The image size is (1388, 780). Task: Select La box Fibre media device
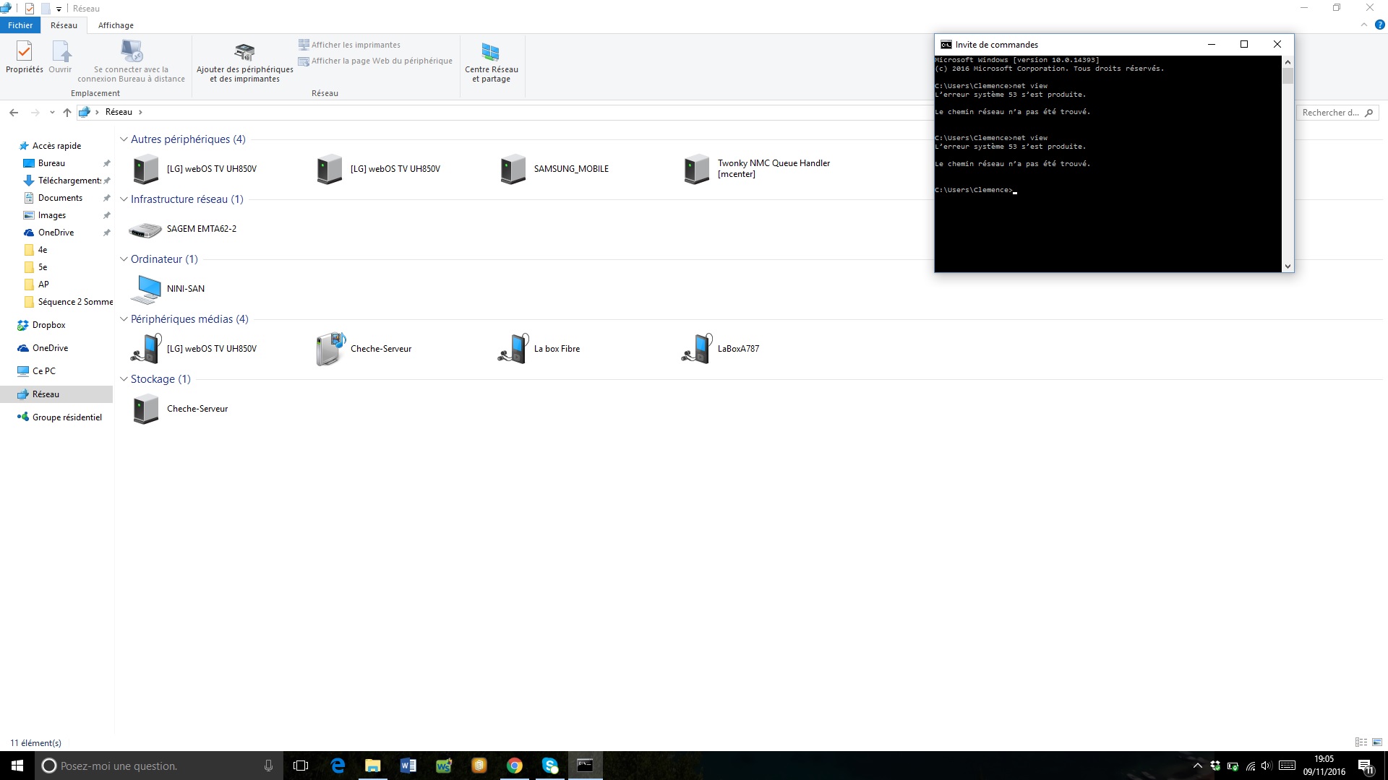(514, 349)
